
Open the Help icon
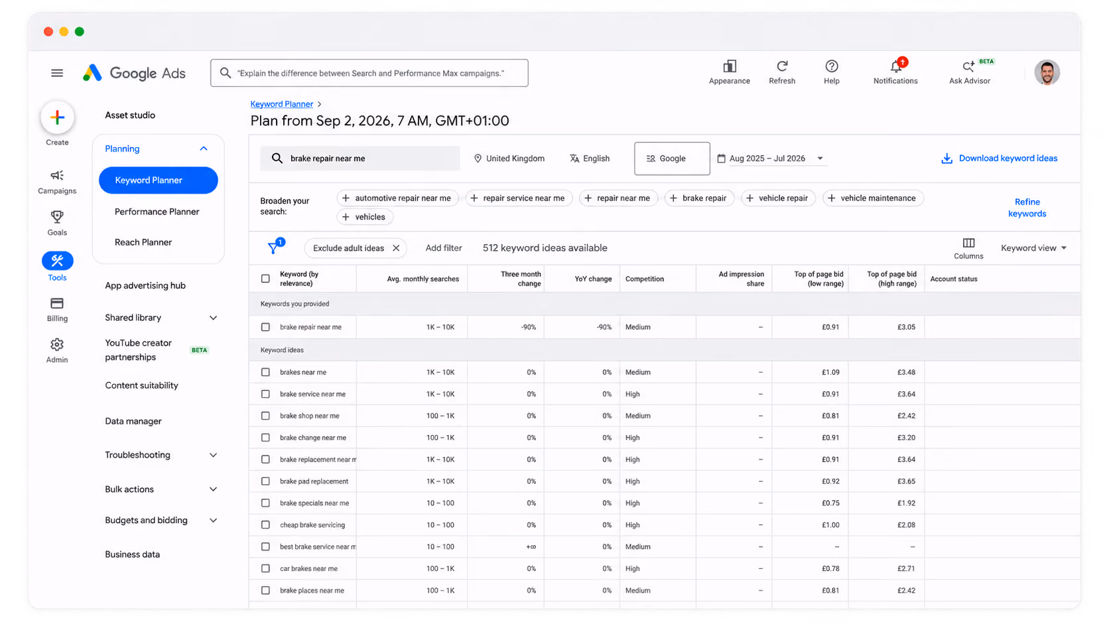click(832, 66)
